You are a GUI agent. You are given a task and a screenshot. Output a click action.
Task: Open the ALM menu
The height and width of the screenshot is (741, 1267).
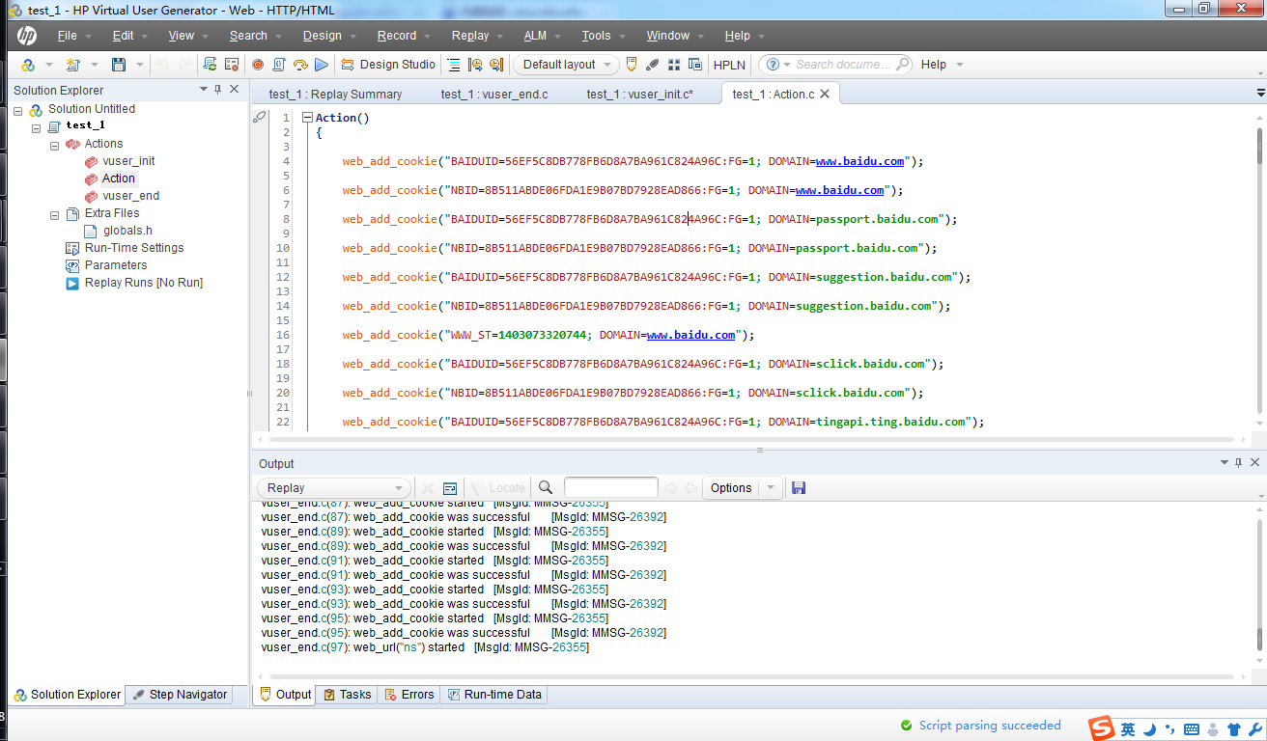click(x=535, y=36)
